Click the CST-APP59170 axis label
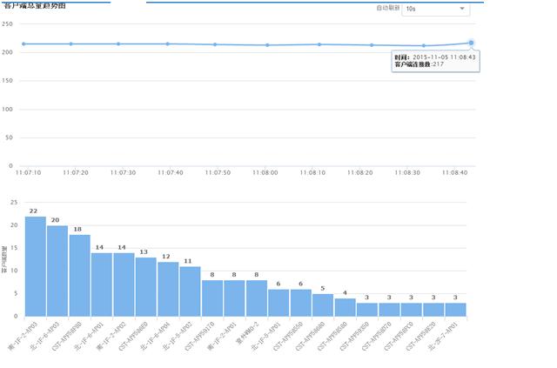This screenshot has height=368, width=557. click(x=199, y=336)
